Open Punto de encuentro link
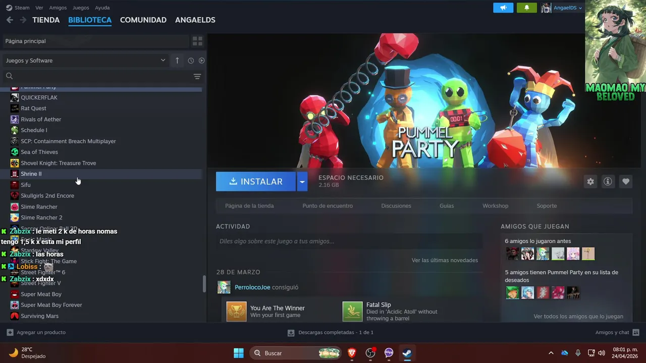646x363 pixels. 328,206
